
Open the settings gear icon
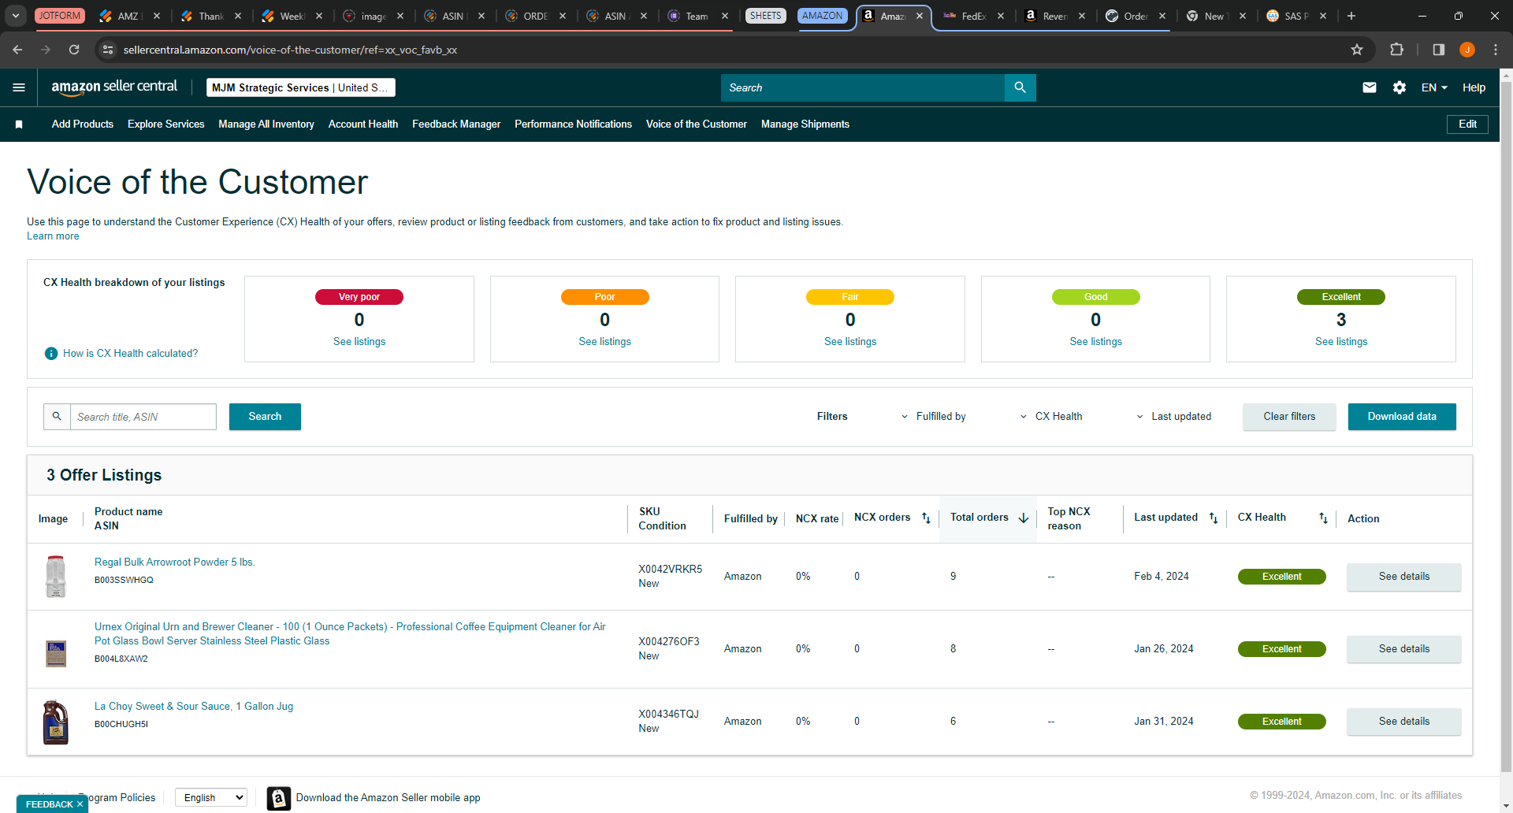point(1400,87)
